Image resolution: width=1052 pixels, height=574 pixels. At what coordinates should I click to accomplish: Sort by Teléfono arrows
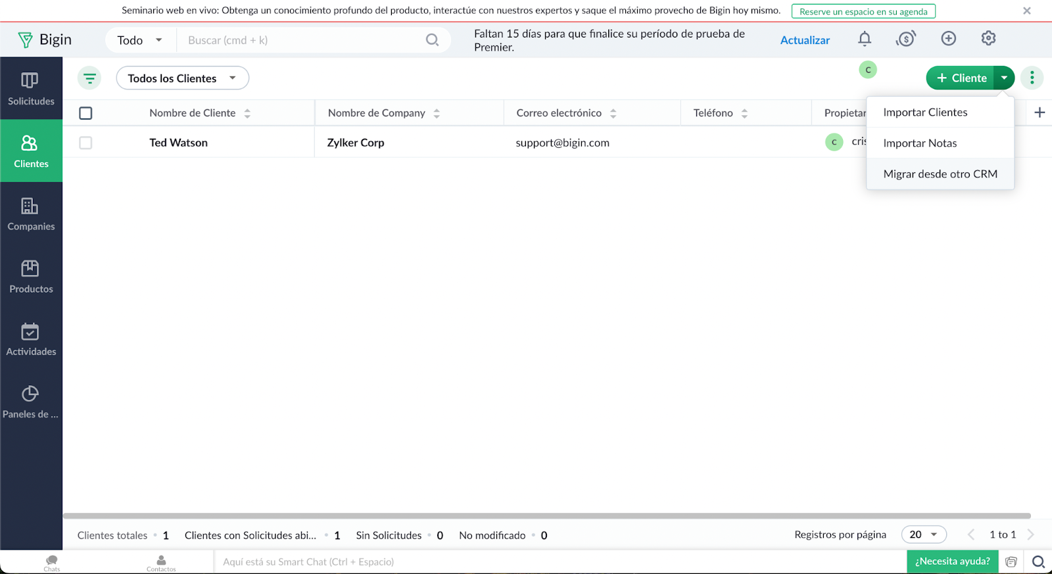744,113
